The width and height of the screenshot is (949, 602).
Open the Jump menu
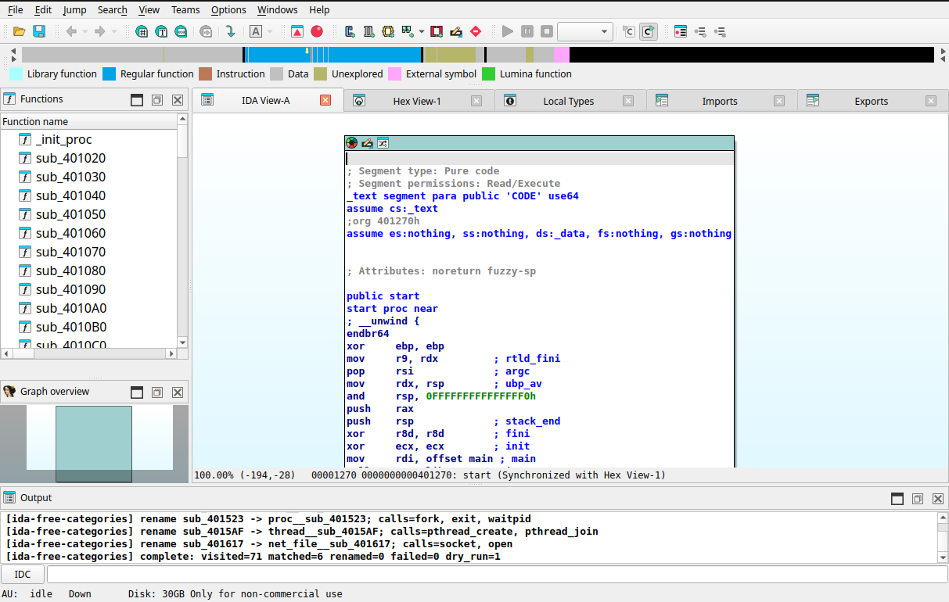pyautogui.click(x=74, y=9)
